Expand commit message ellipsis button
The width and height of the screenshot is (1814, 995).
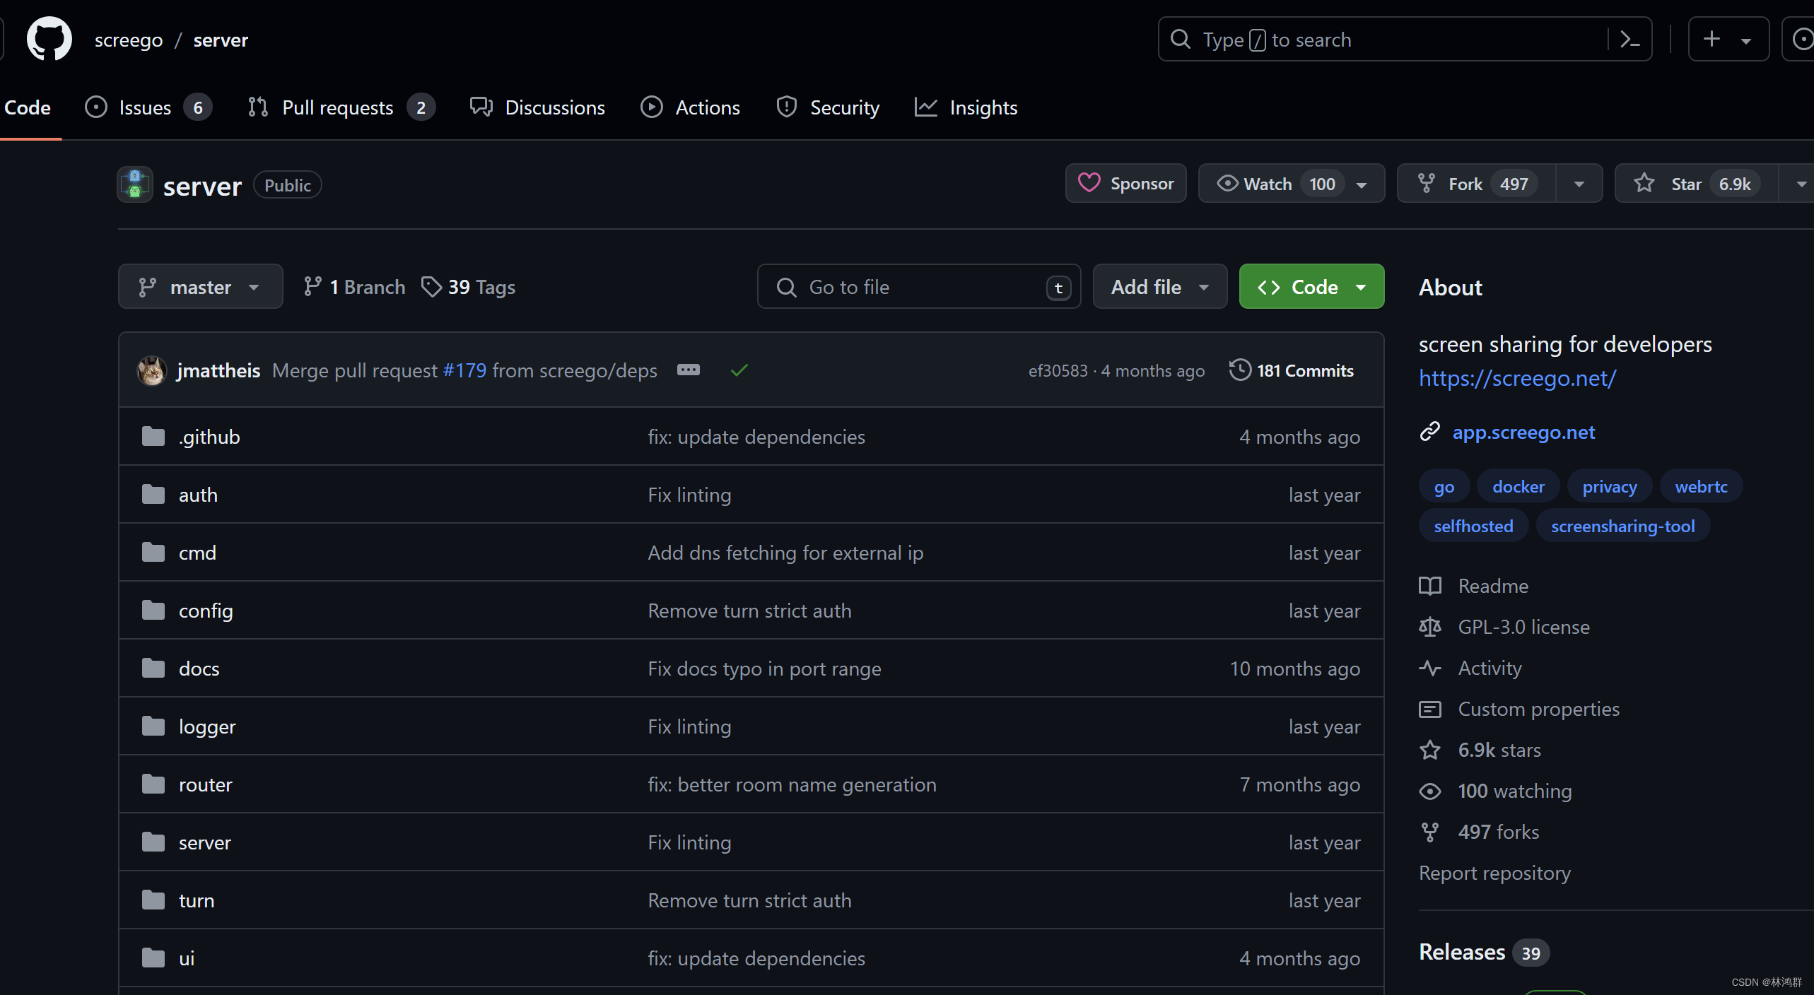pyautogui.click(x=688, y=370)
